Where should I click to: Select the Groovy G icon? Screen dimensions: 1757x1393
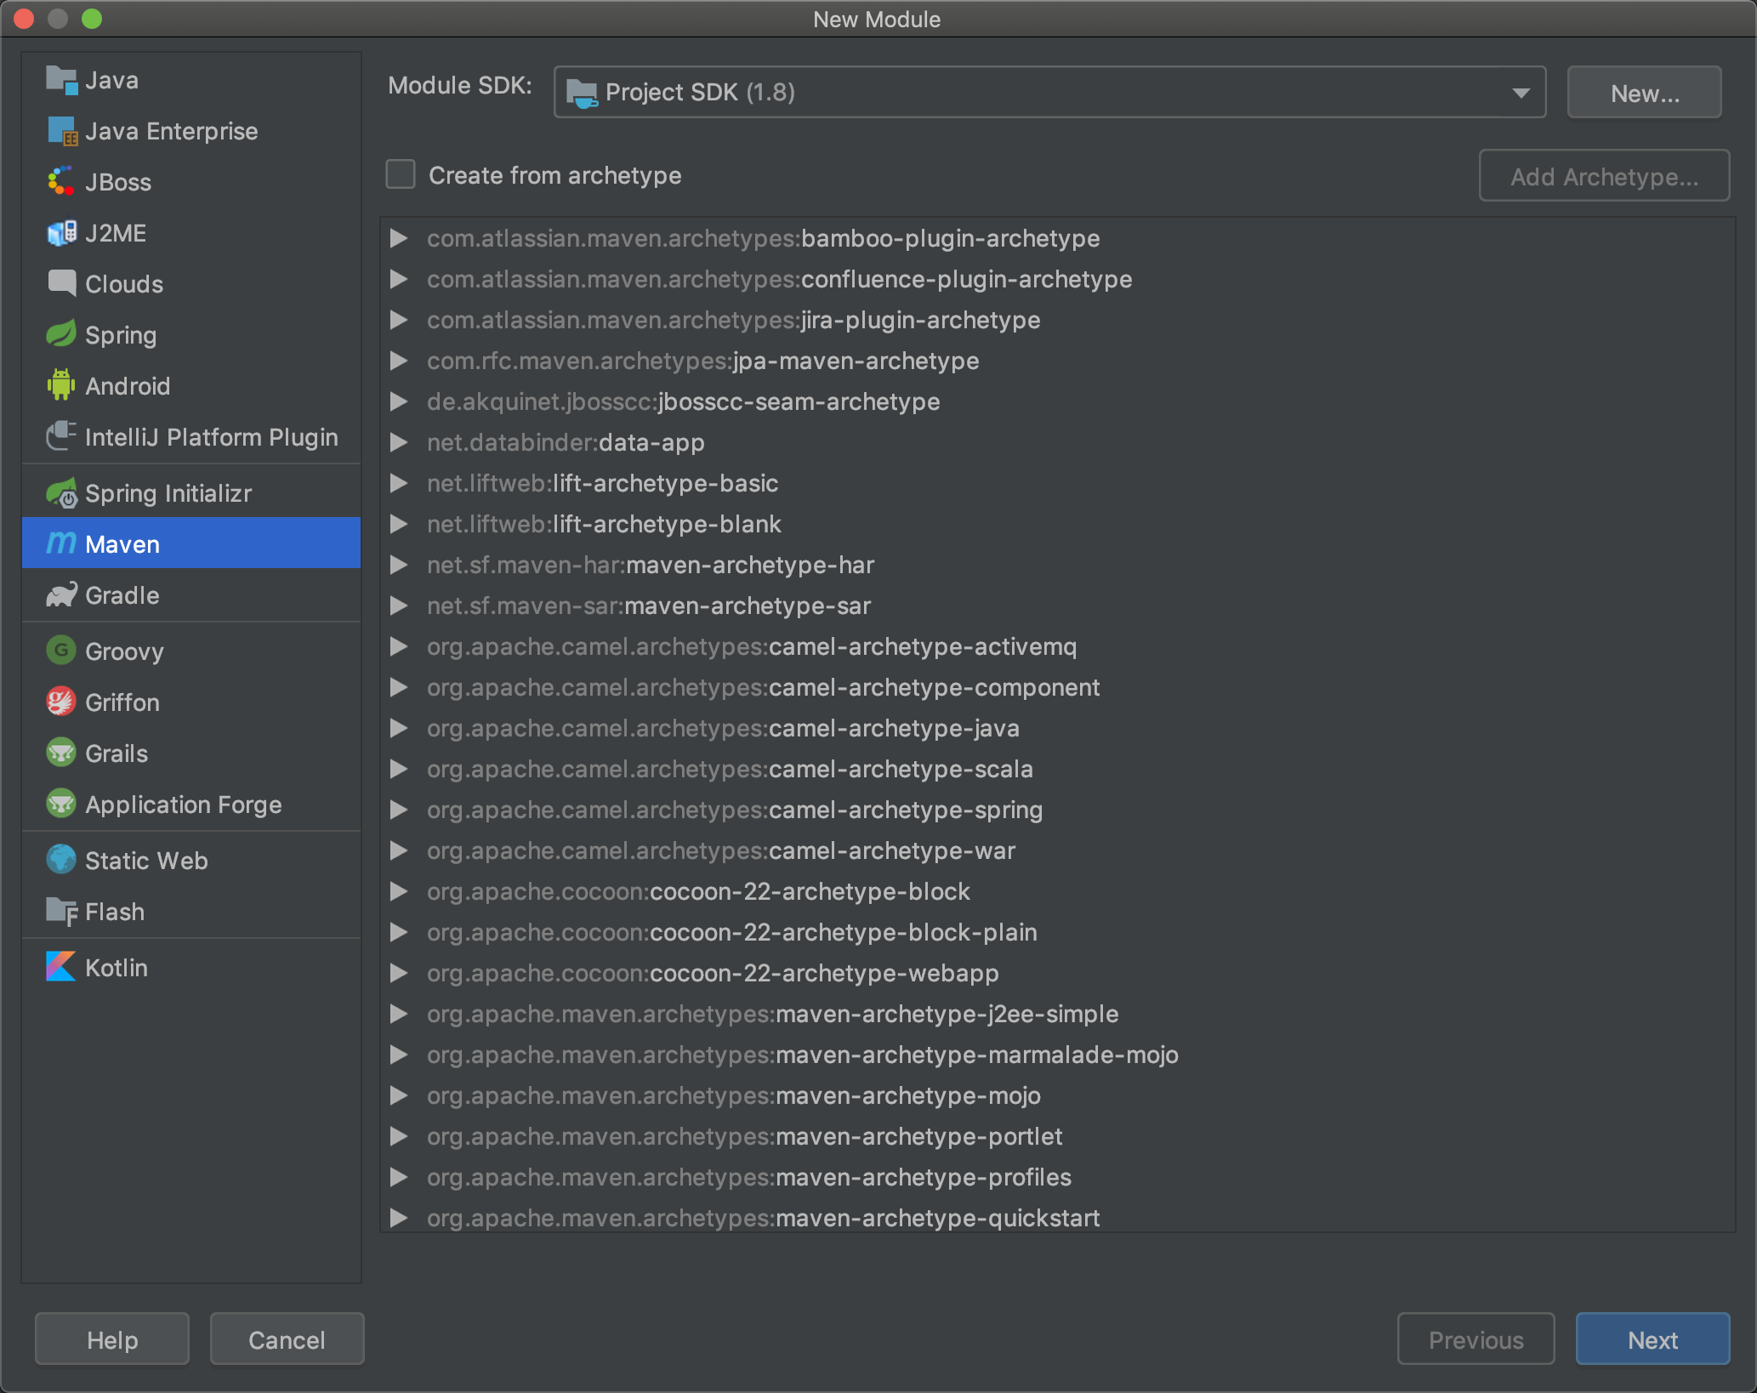pyautogui.click(x=60, y=651)
